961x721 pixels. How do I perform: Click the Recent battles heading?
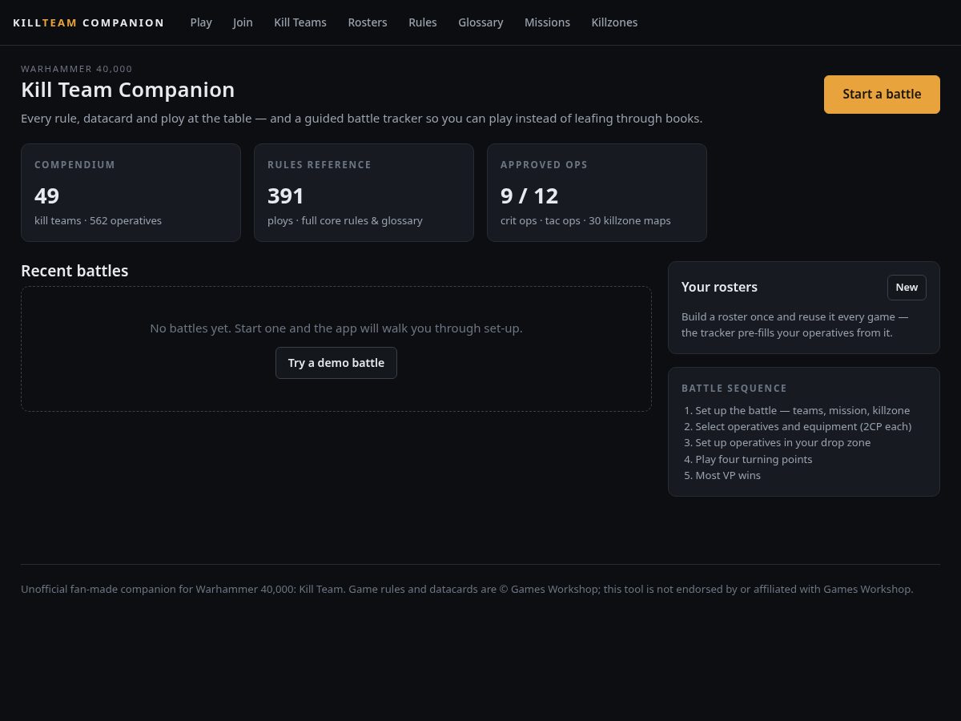pyautogui.click(x=74, y=271)
